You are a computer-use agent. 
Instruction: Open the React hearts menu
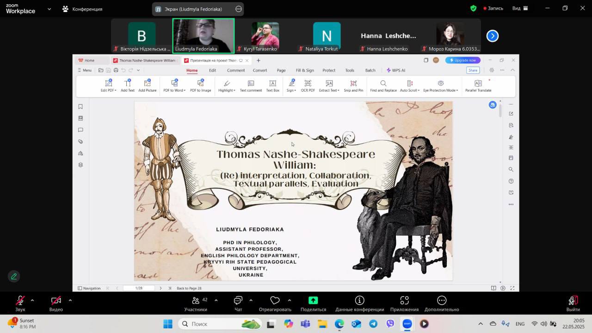pos(275,301)
